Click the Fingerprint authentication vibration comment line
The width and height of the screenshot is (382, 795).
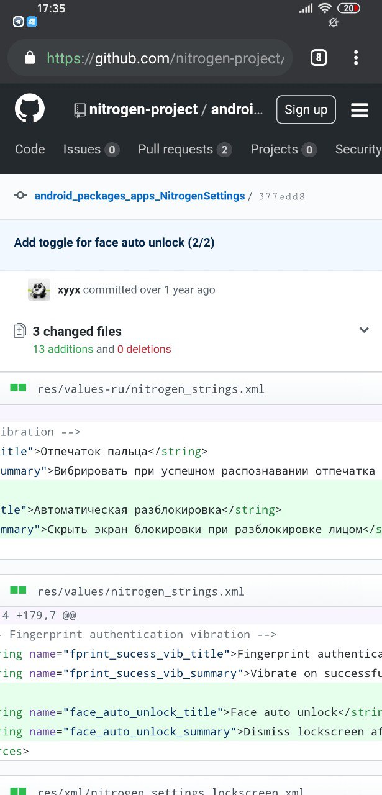191,634
